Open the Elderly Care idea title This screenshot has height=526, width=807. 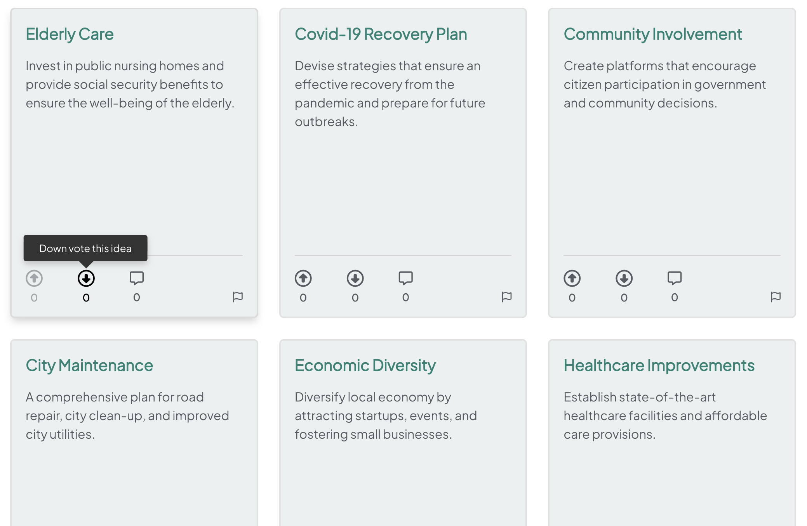tap(70, 34)
